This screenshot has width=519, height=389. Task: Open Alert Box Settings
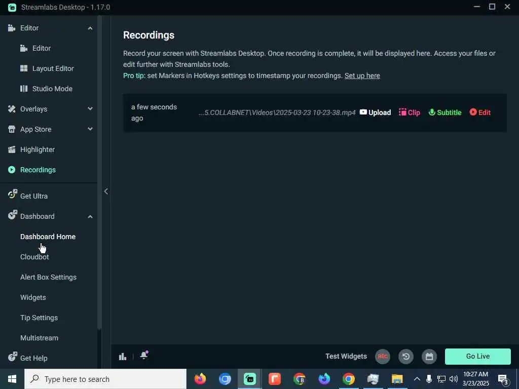coord(48,277)
